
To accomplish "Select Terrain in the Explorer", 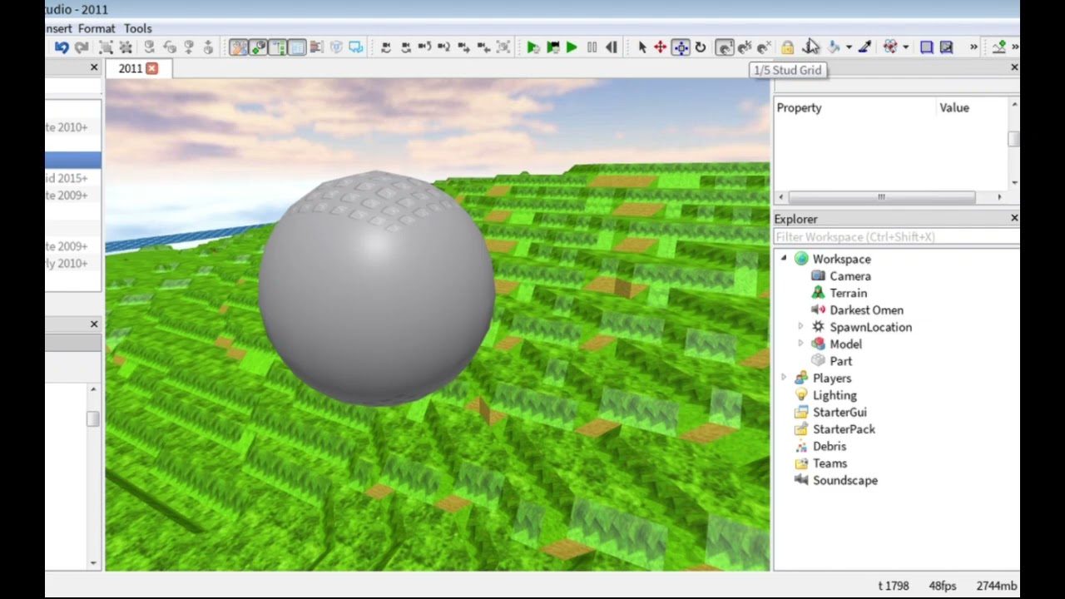I will coord(848,293).
